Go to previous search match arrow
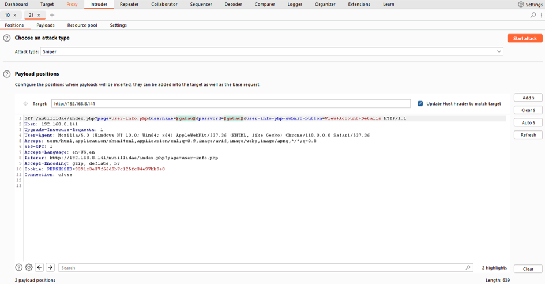 coord(39,267)
